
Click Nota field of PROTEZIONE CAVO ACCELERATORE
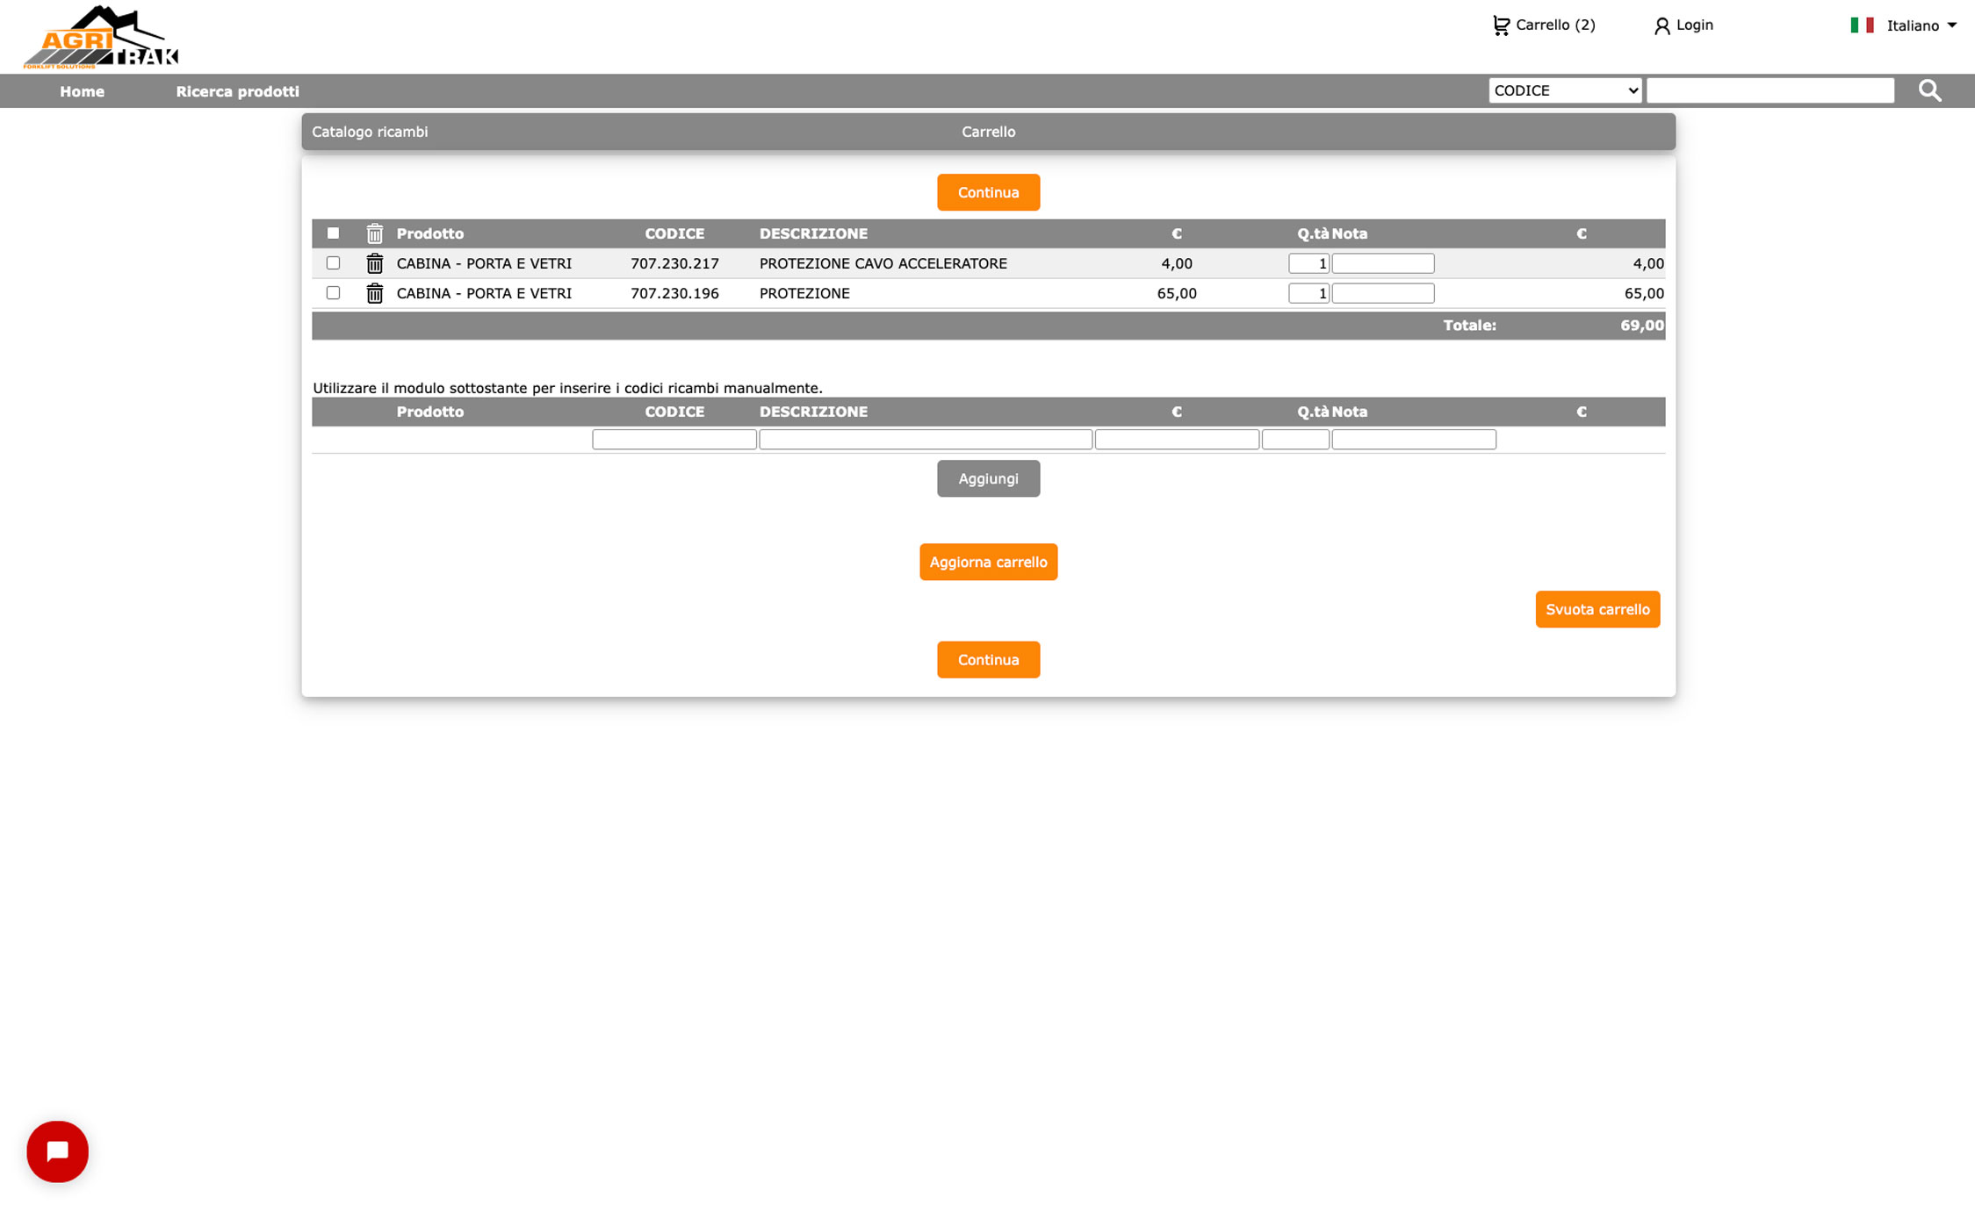coord(1383,263)
